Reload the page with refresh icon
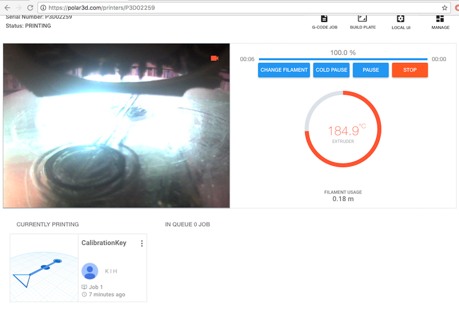The image size is (459, 309). [30, 8]
